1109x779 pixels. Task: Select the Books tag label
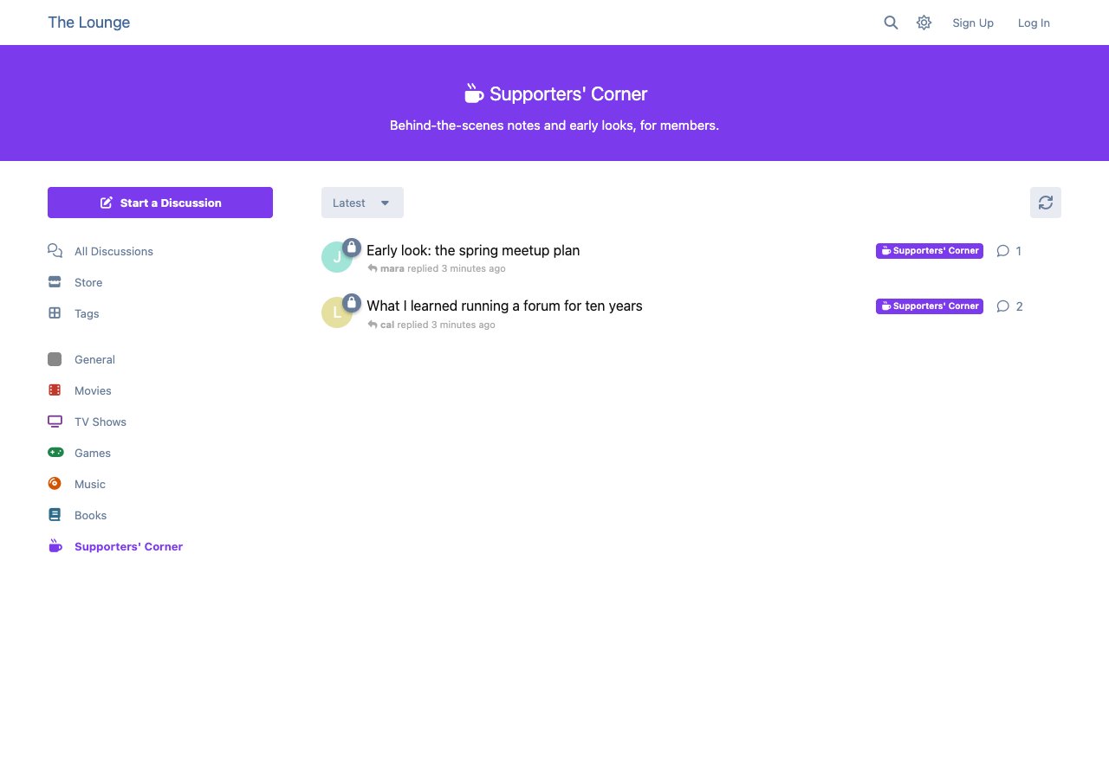click(90, 515)
